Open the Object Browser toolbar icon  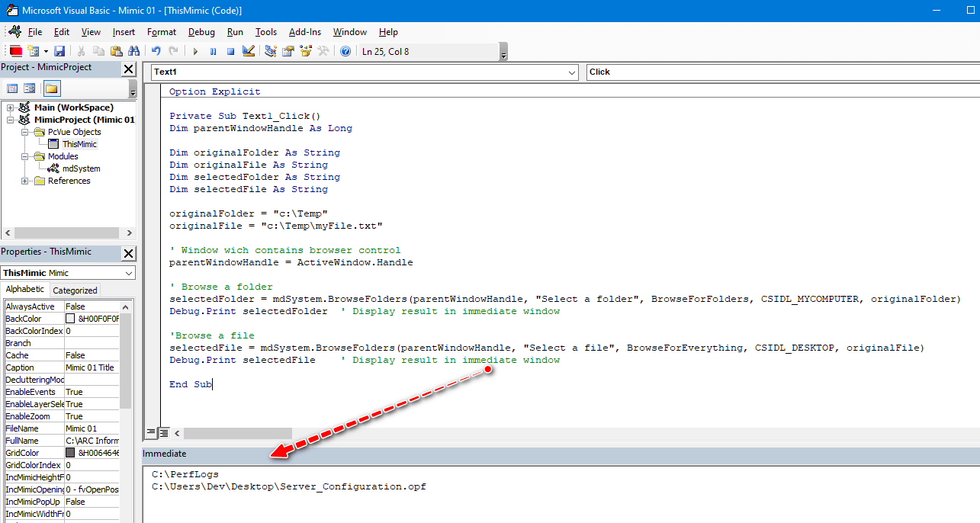coord(306,51)
